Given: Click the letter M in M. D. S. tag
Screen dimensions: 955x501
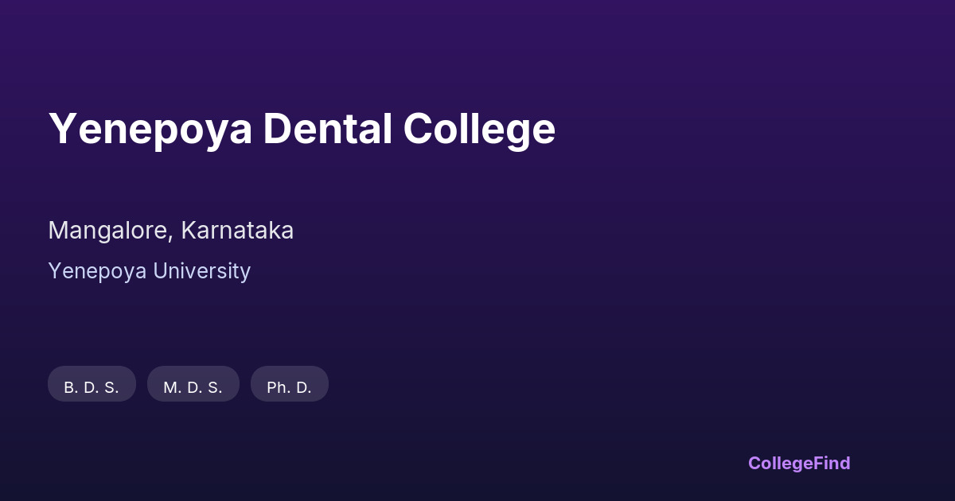Looking at the screenshot, I should (170, 388).
